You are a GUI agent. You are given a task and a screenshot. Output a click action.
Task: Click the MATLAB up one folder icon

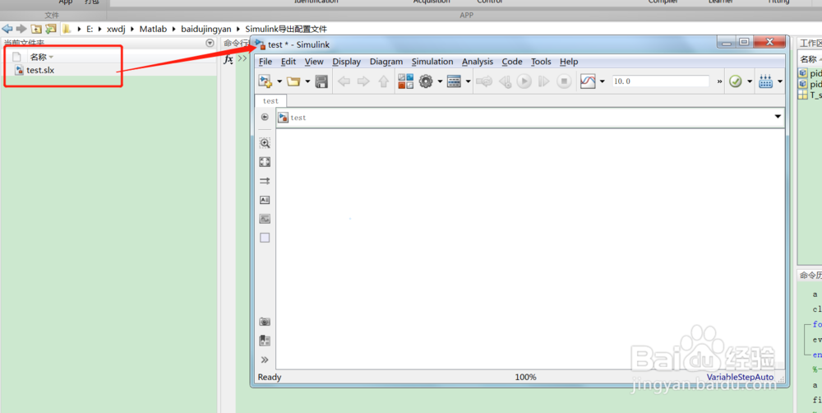(36, 29)
